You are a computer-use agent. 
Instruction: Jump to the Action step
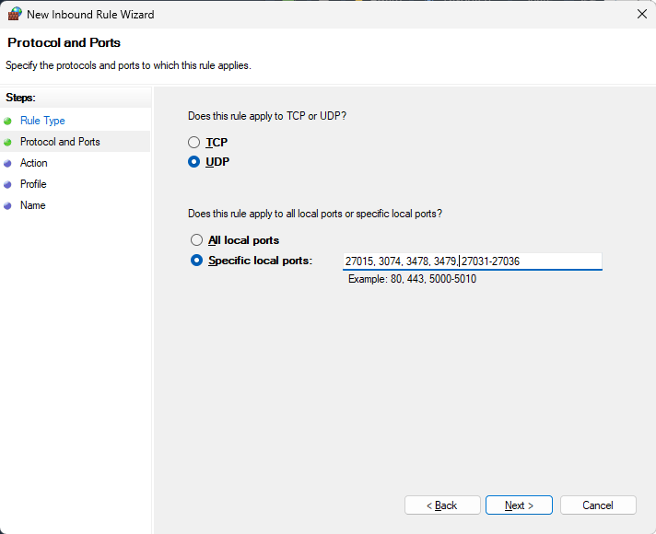click(34, 163)
